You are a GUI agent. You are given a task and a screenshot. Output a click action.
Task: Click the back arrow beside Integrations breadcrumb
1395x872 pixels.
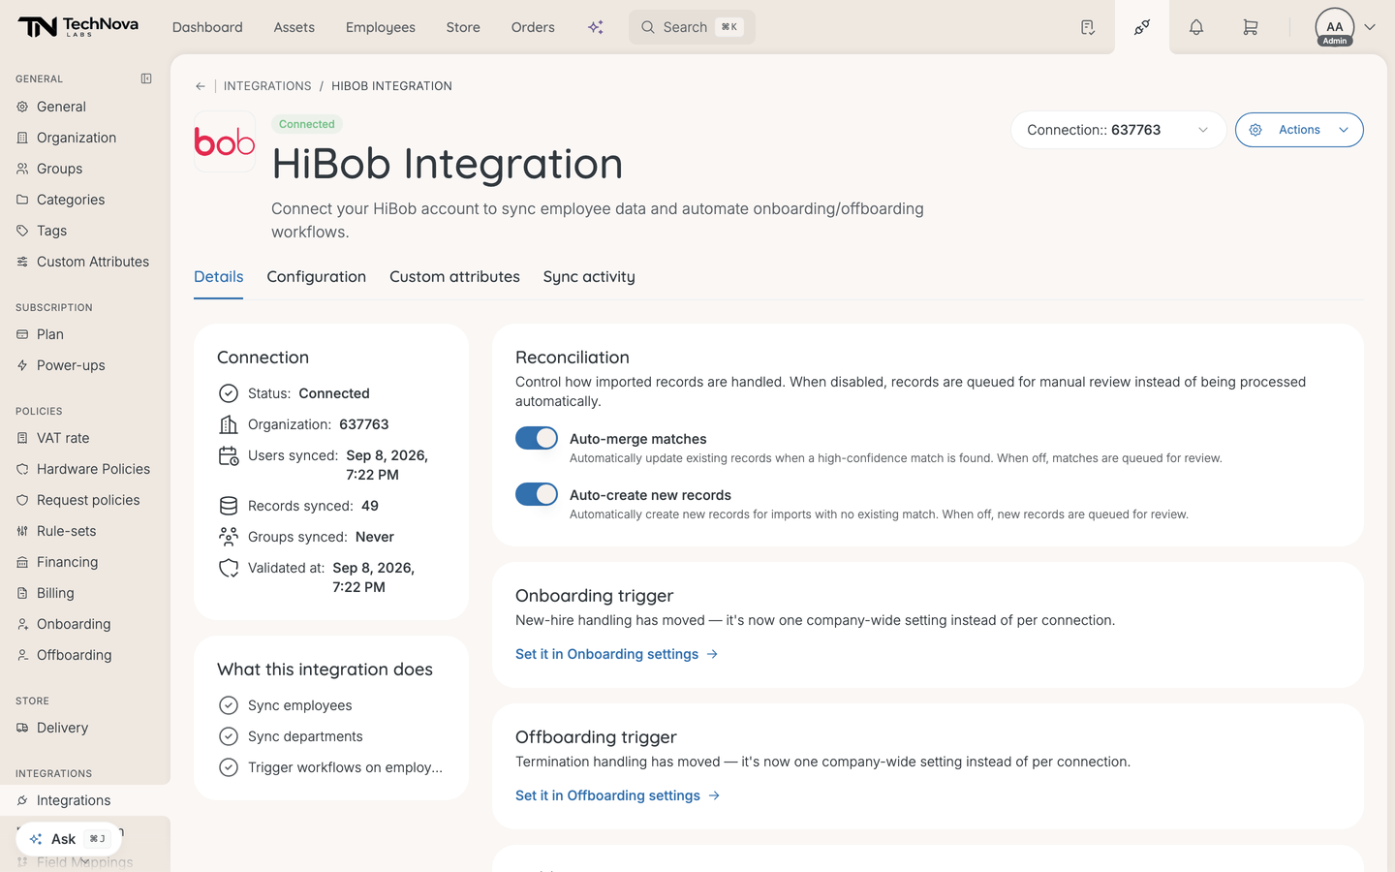[x=201, y=86]
